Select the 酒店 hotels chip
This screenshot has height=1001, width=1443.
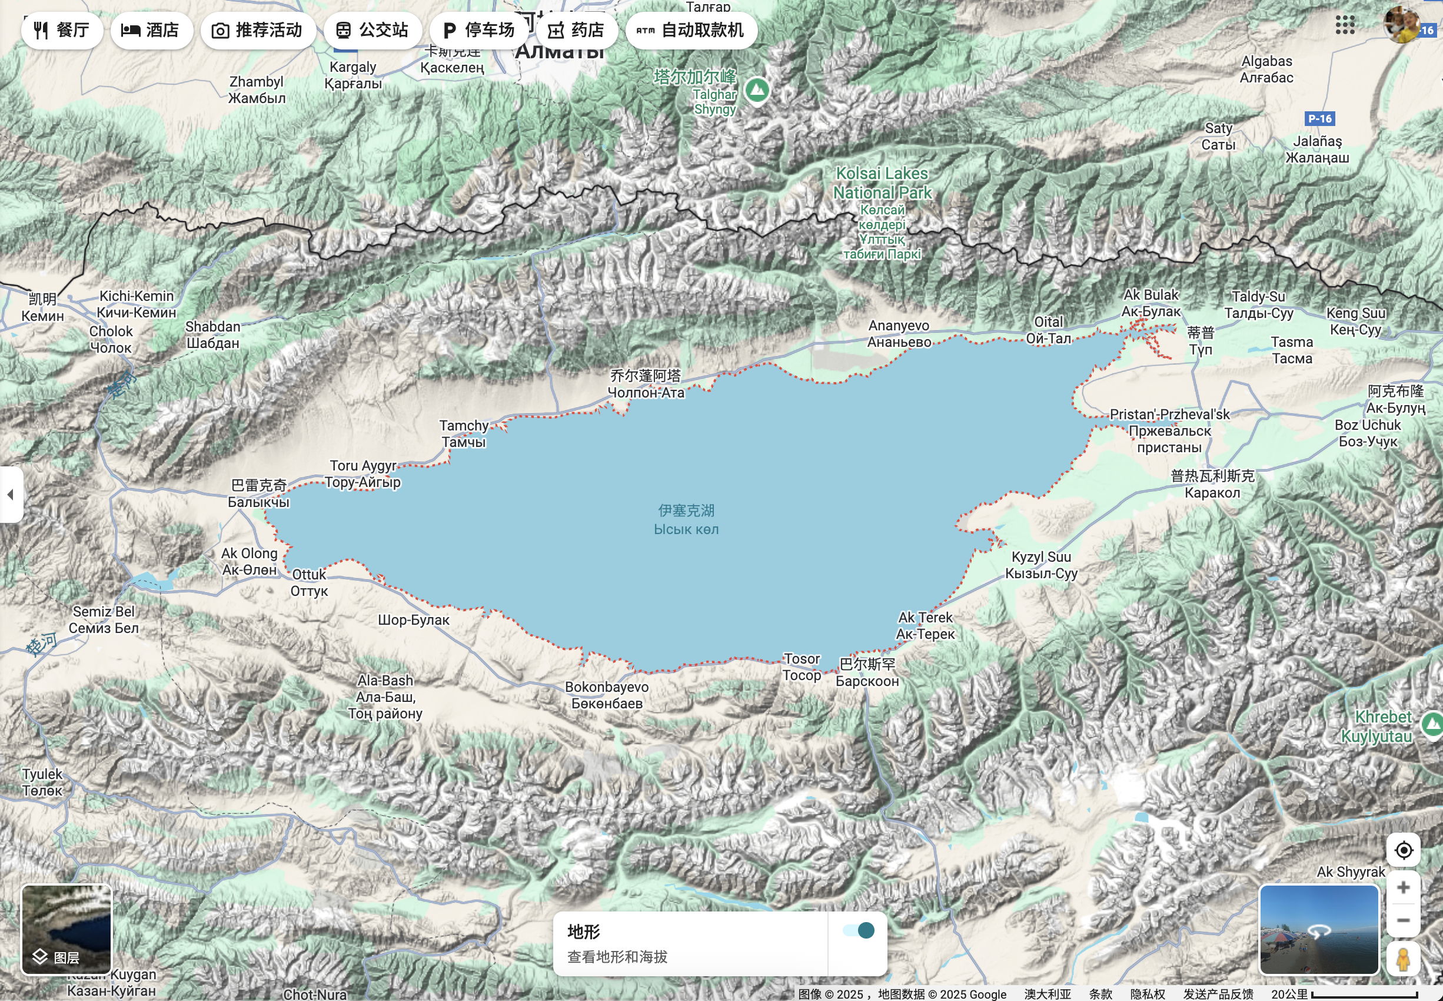151,30
